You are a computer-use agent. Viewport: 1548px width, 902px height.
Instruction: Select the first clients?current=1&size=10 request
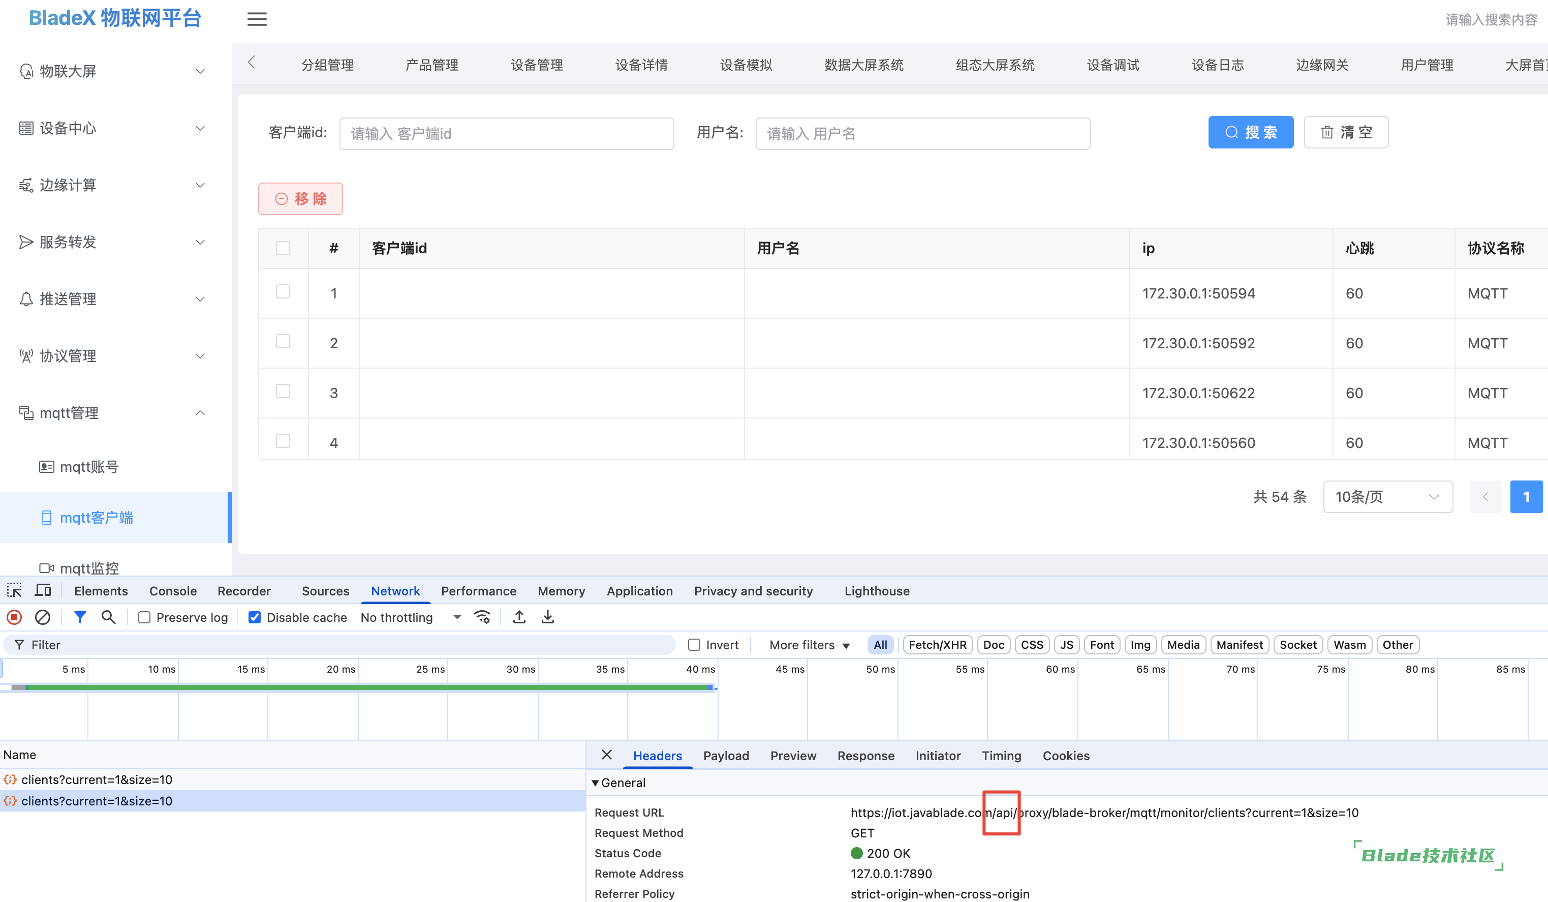(292, 779)
